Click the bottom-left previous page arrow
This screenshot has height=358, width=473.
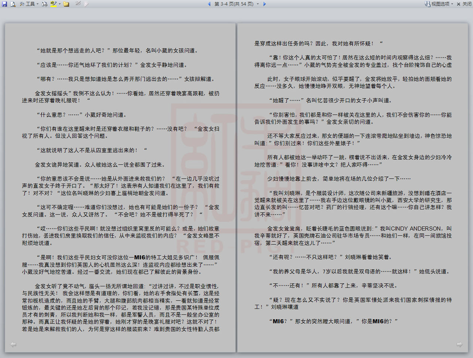click(x=13, y=345)
